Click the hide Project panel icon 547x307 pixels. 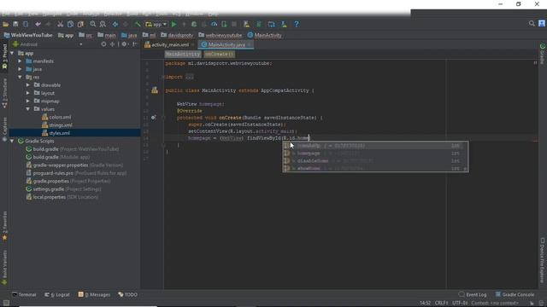click(134, 44)
